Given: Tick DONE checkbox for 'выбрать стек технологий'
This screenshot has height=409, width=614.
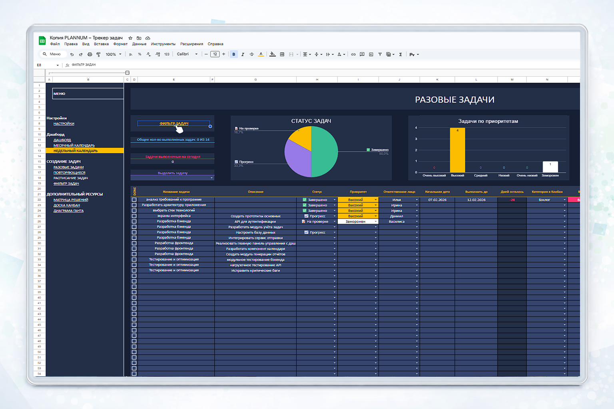Looking at the screenshot, I should pos(134,210).
